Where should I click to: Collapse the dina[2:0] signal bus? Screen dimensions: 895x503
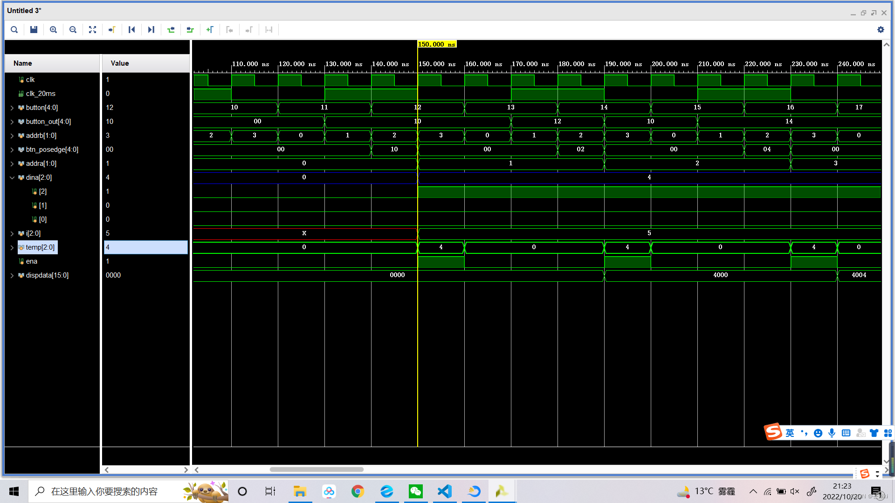[x=12, y=177]
